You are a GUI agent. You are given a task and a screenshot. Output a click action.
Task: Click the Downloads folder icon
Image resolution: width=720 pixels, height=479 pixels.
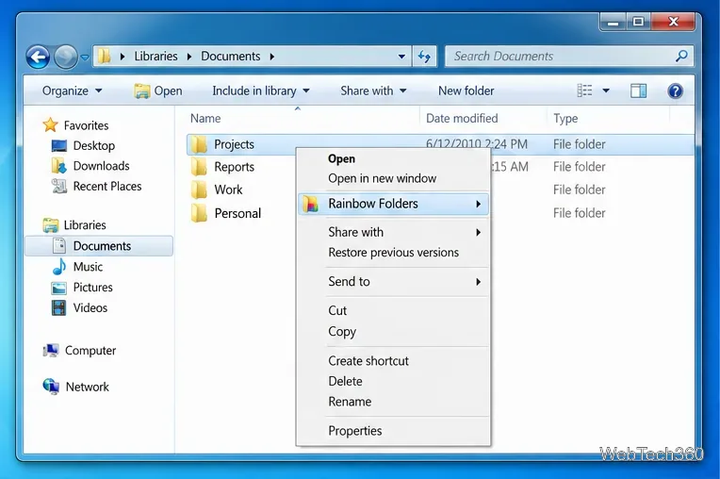click(x=58, y=165)
